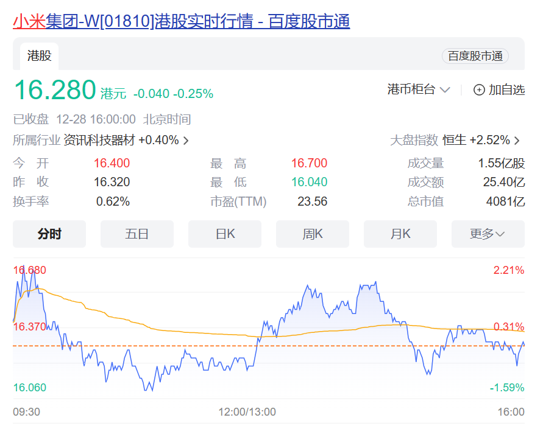Click the 12:00/13:00 time axis label
Image resolution: width=557 pixels, height=426 pixels.
[x=247, y=412]
